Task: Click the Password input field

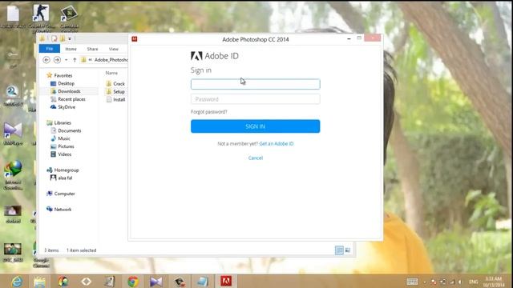Action: tap(255, 99)
